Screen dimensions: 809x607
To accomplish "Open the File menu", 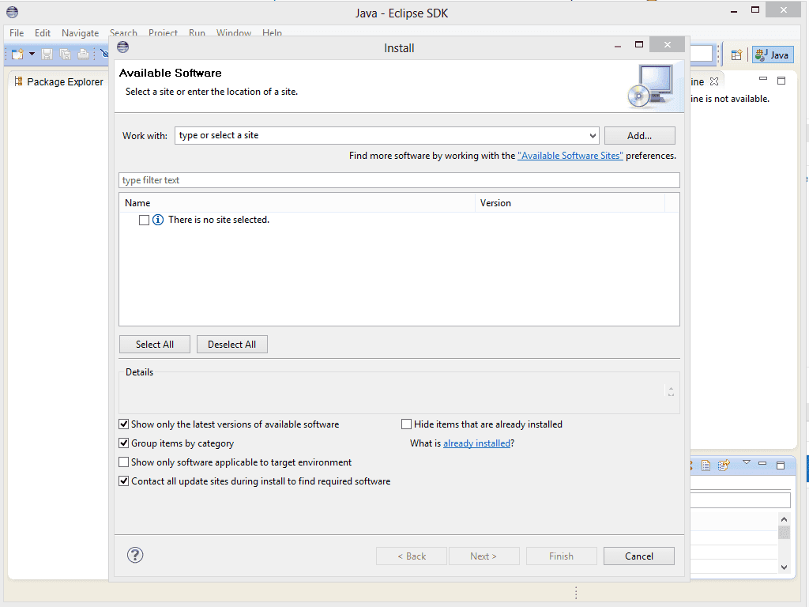I will [x=17, y=33].
